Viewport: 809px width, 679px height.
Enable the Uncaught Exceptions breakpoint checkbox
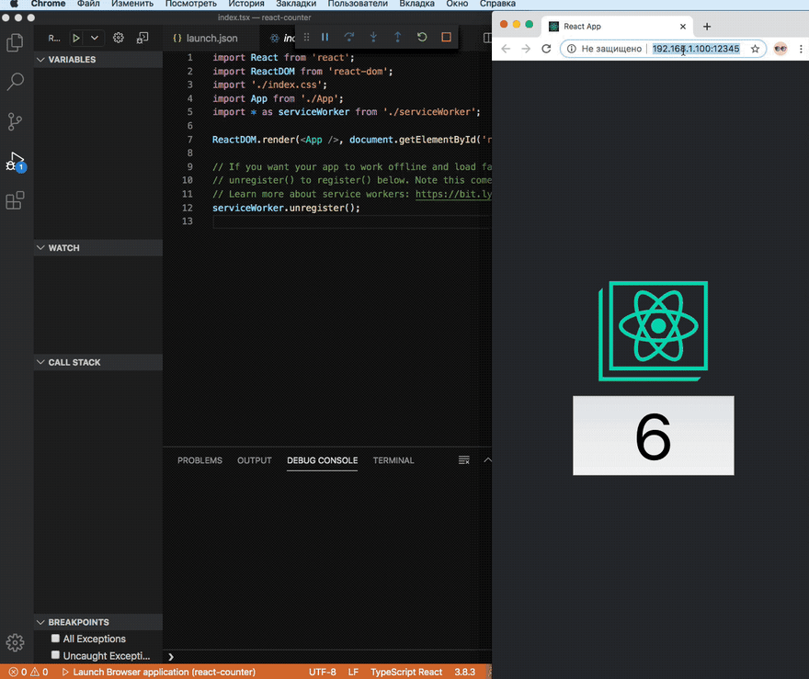coord(55,655)
